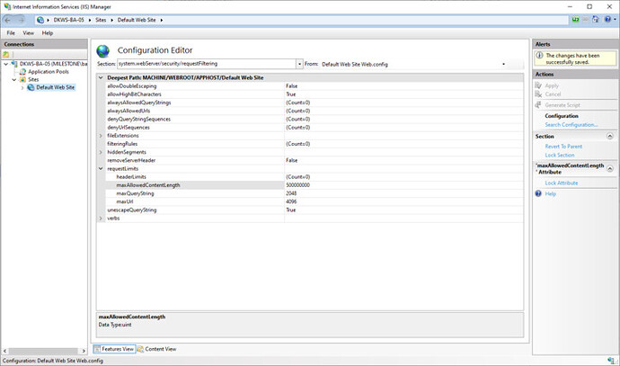Open the View menu
This screenshot has height=366, width=620.
click(x=28, y=33)
